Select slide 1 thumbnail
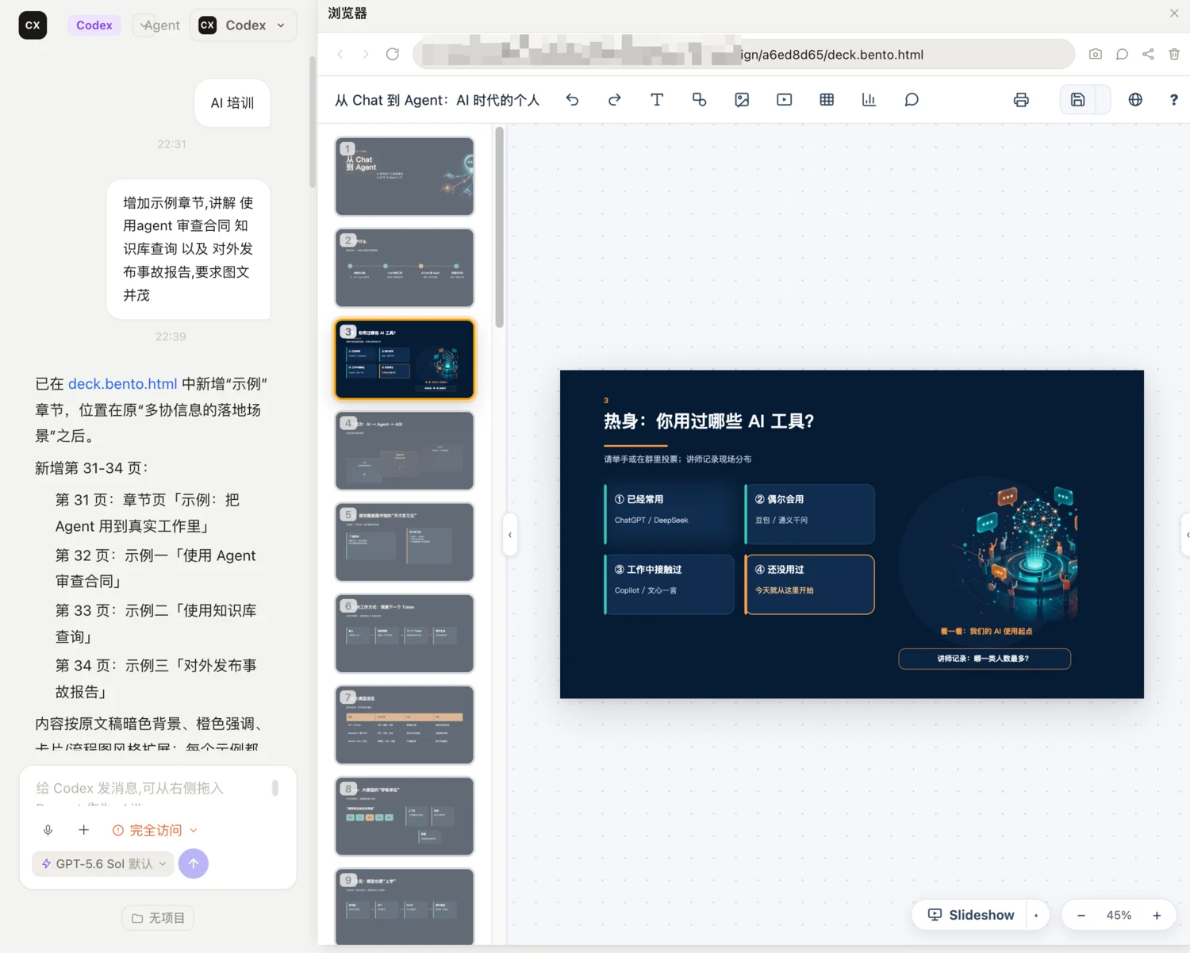Viewport: 1190px width, 953px height. coord(405,176)
